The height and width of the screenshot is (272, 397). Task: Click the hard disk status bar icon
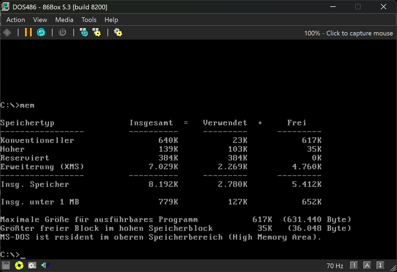pos(32,265)
